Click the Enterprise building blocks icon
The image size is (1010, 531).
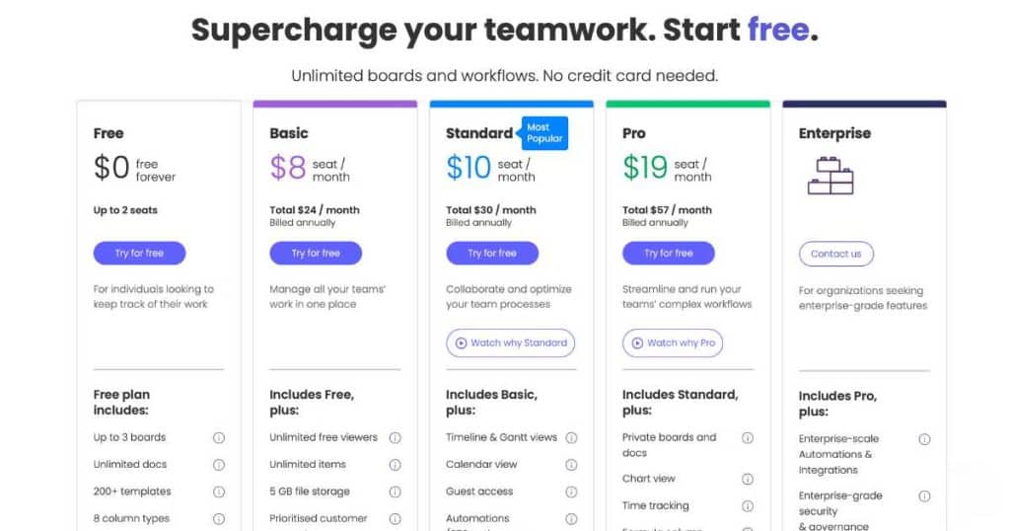coord(830,176)
